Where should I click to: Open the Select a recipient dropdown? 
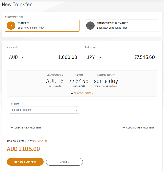(x=45, y=110)
